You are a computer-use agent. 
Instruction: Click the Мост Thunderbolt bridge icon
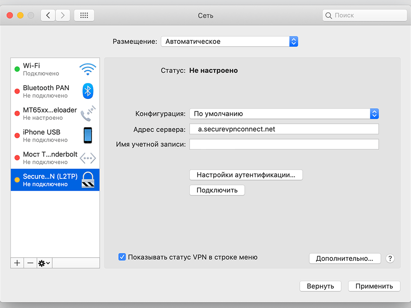(88, 157)
